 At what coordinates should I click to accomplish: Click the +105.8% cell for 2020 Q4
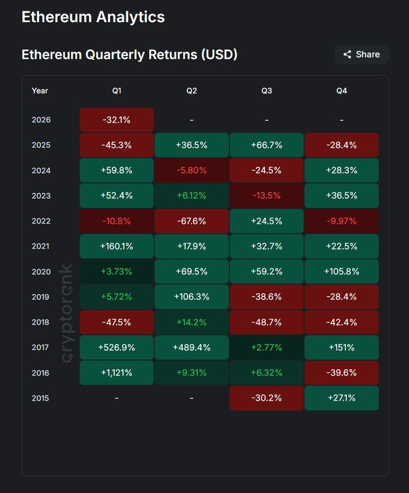(341, 271)
